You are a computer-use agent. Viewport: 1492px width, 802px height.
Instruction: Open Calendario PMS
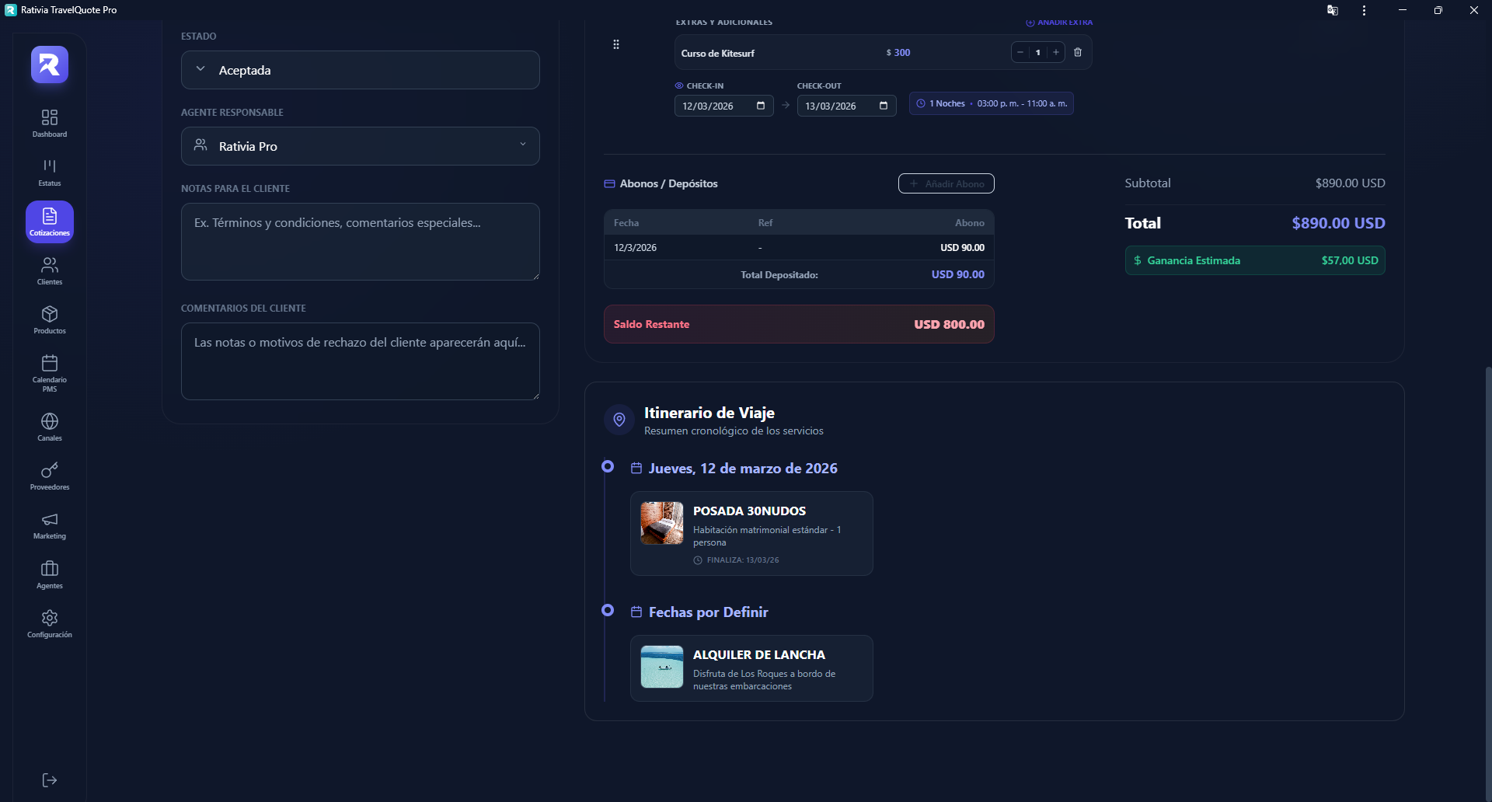pos(50,372)
